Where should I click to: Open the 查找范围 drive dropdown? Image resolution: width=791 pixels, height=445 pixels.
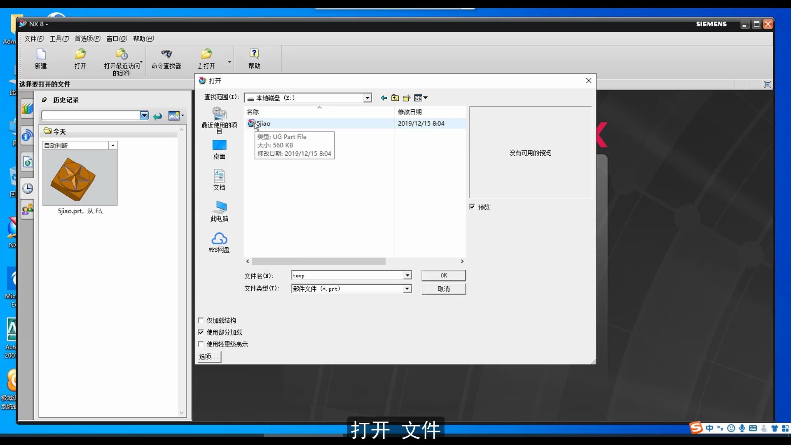point(366,98)
